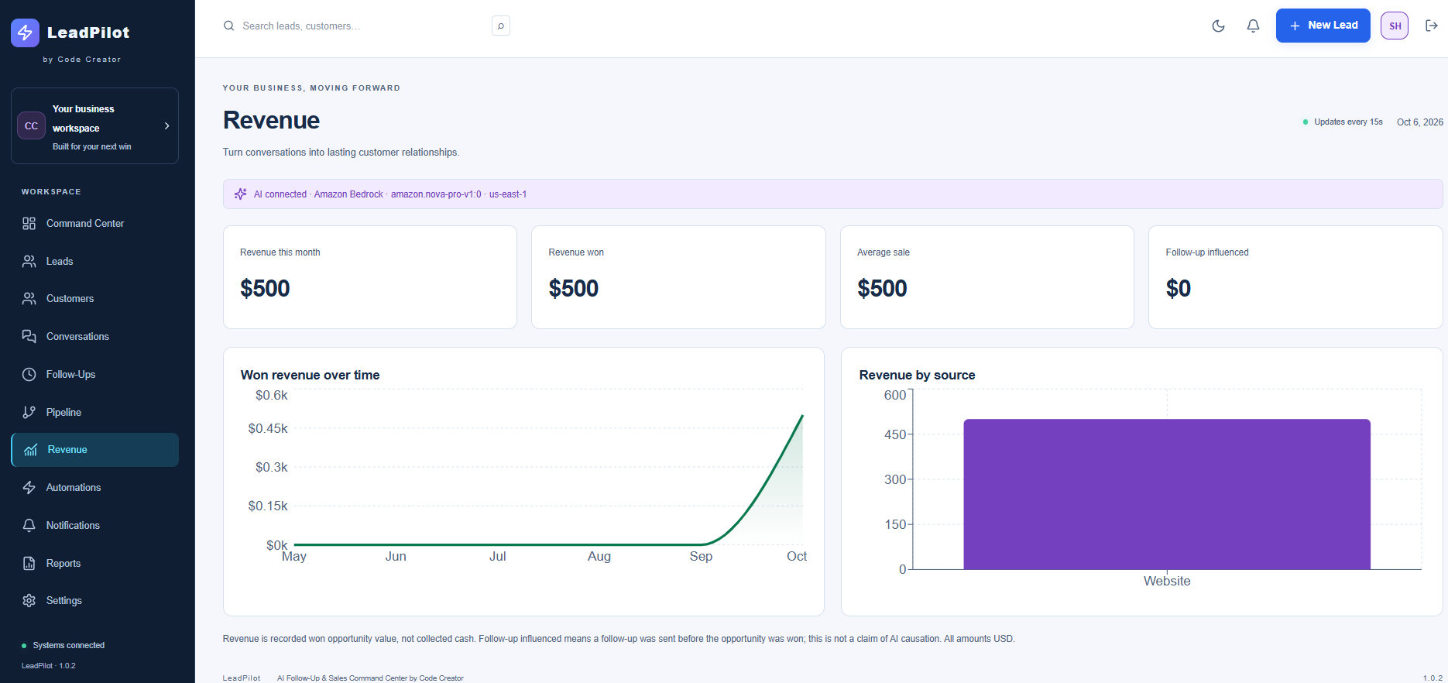Click the Average sale $500 value
The height and width of the screenshot is (683, 1448).
(882, 289)
